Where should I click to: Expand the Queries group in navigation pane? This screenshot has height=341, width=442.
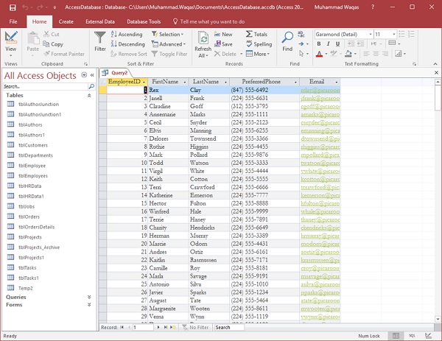[89, 297]
